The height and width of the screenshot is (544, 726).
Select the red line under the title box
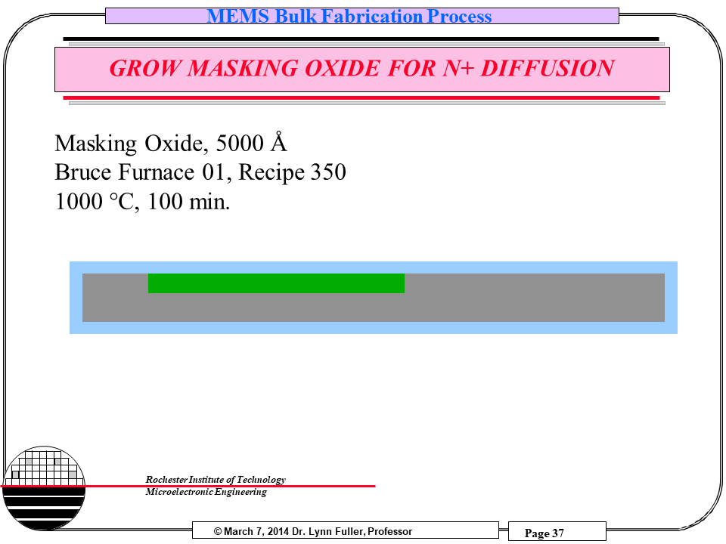(x=361, y=97)
